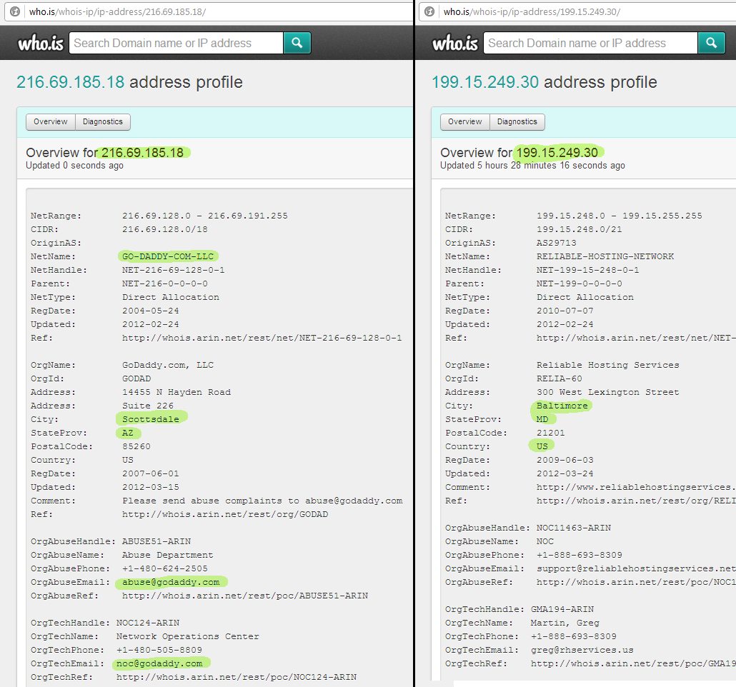
Task: Click the abuse@godaddy.com OrgAbuseEmail value
Action: 171,582
